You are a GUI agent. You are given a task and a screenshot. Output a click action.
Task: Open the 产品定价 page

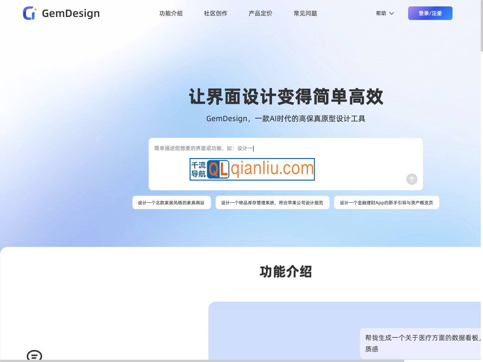tap(260, 13)
